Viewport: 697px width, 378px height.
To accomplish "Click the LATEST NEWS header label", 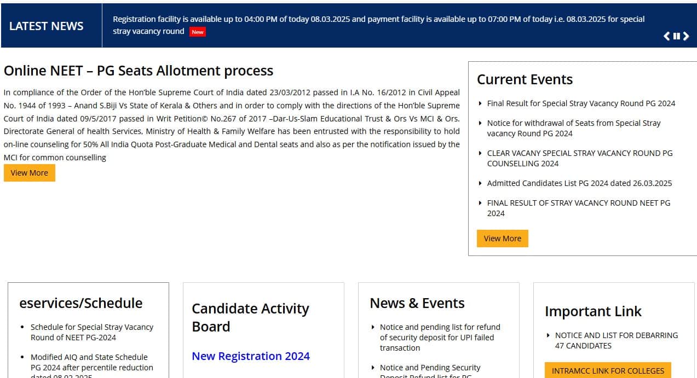I will point(46,26).
